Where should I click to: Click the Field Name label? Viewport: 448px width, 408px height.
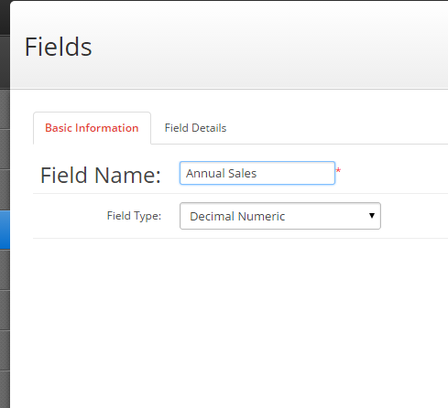coord(101,175)
